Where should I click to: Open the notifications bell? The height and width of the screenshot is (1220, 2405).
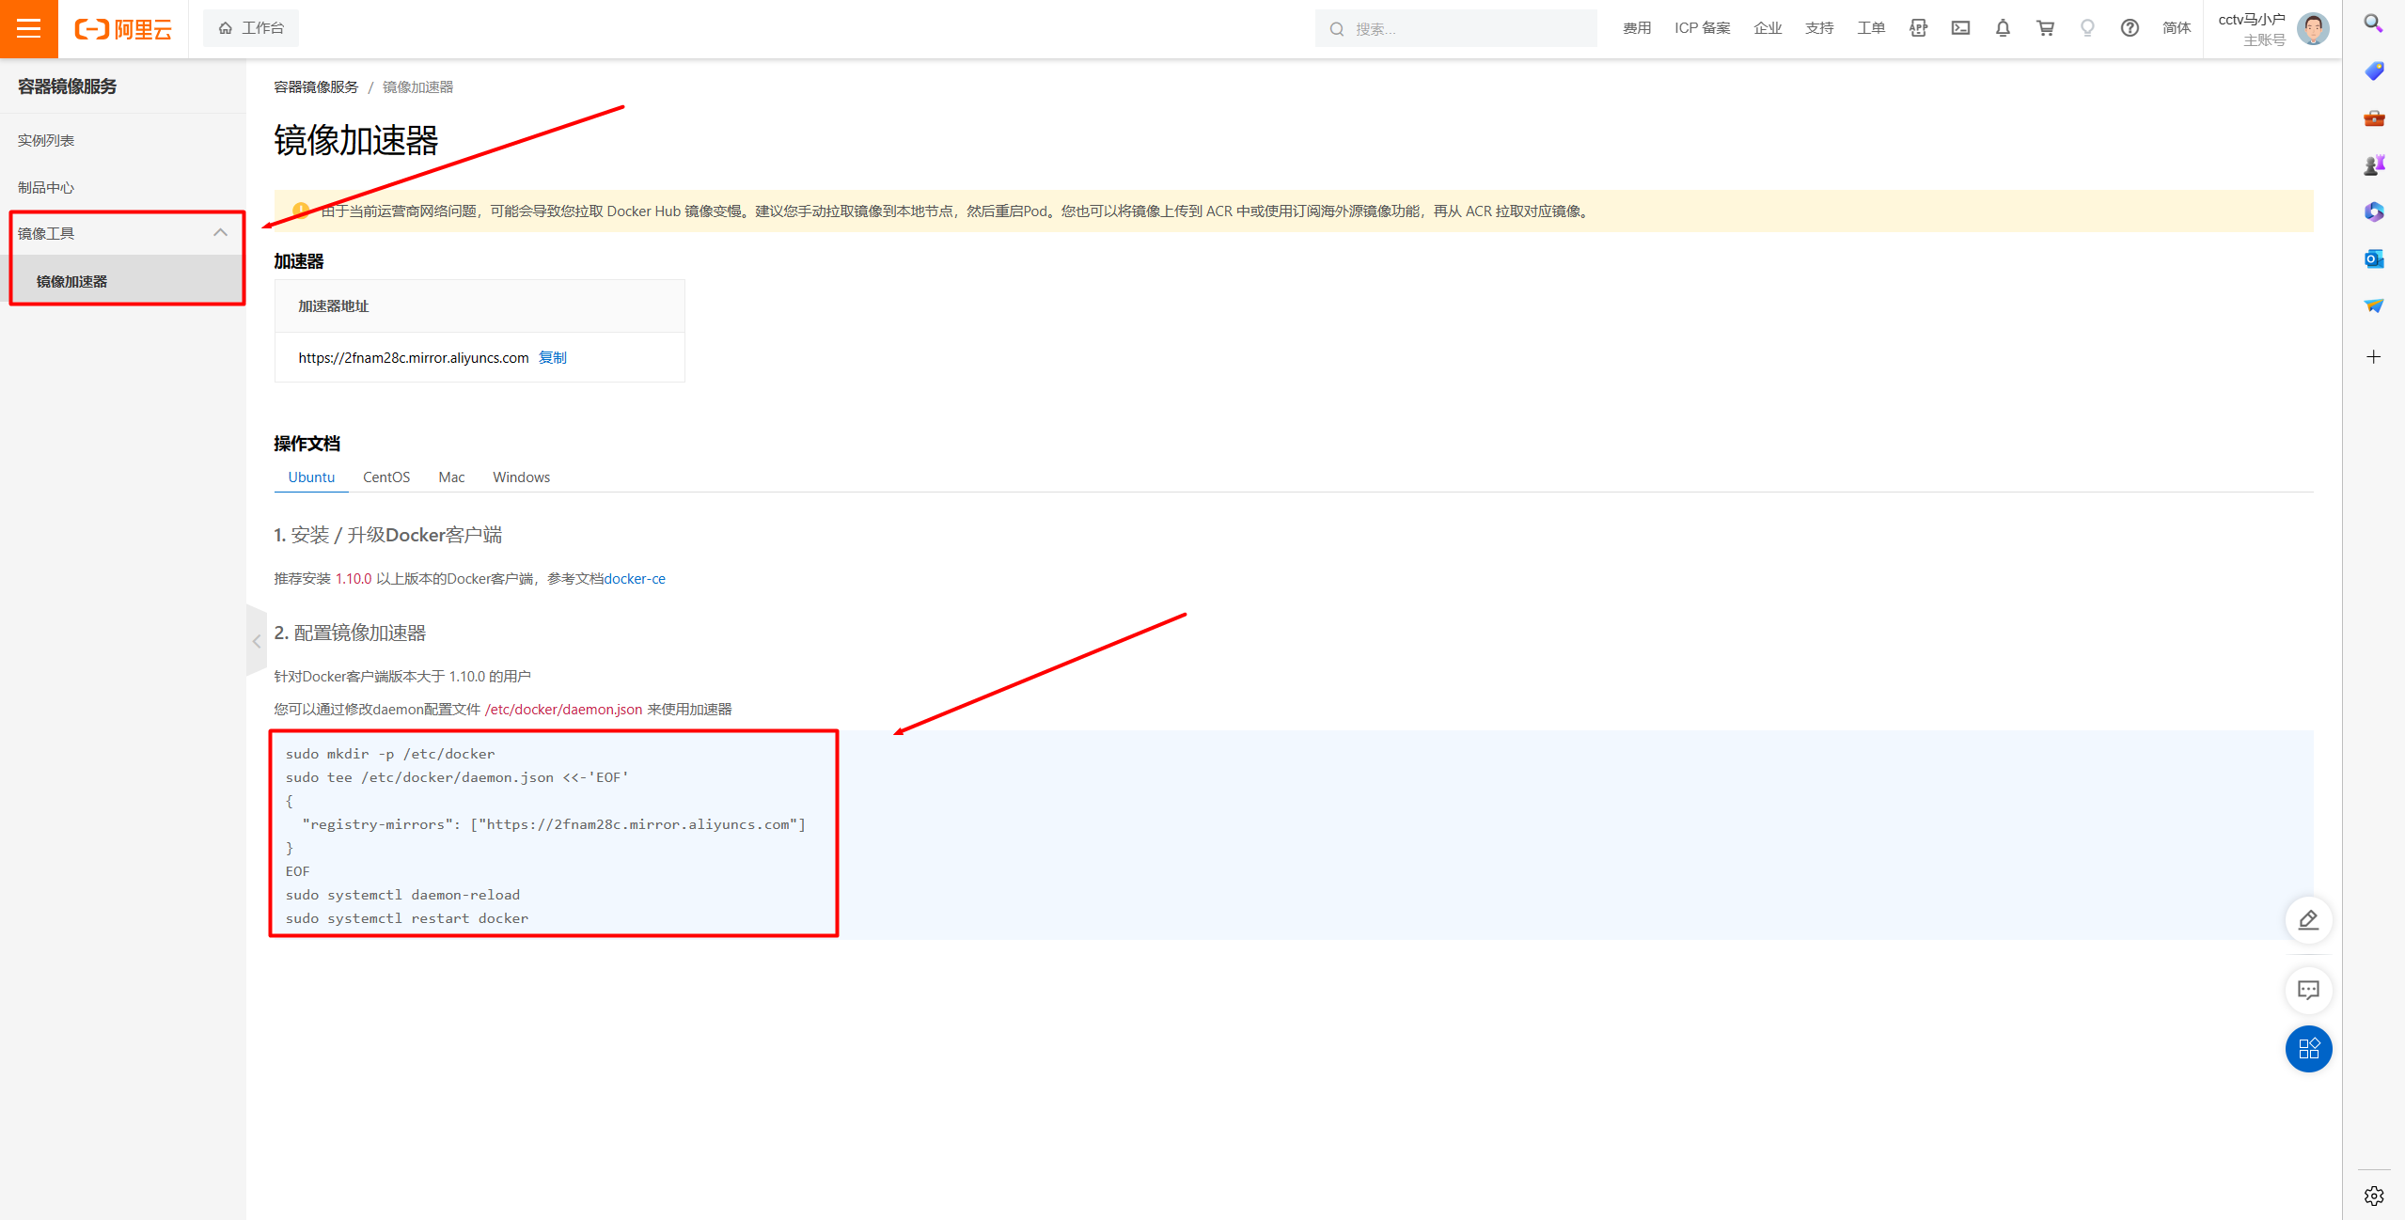[2003, 28]
